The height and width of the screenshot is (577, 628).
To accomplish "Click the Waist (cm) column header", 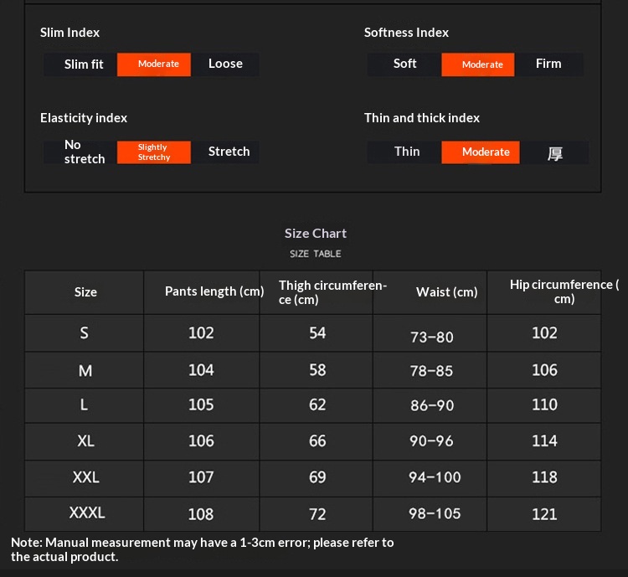I will click(446, 292).
